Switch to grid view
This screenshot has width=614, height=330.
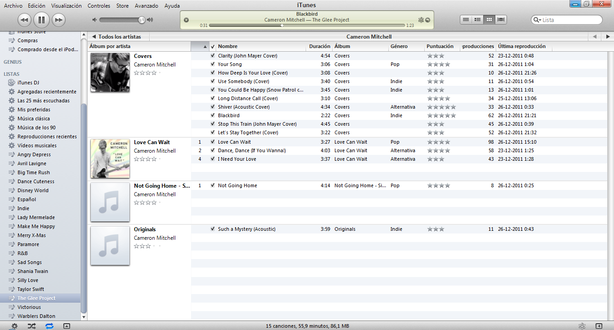(489, 20)
